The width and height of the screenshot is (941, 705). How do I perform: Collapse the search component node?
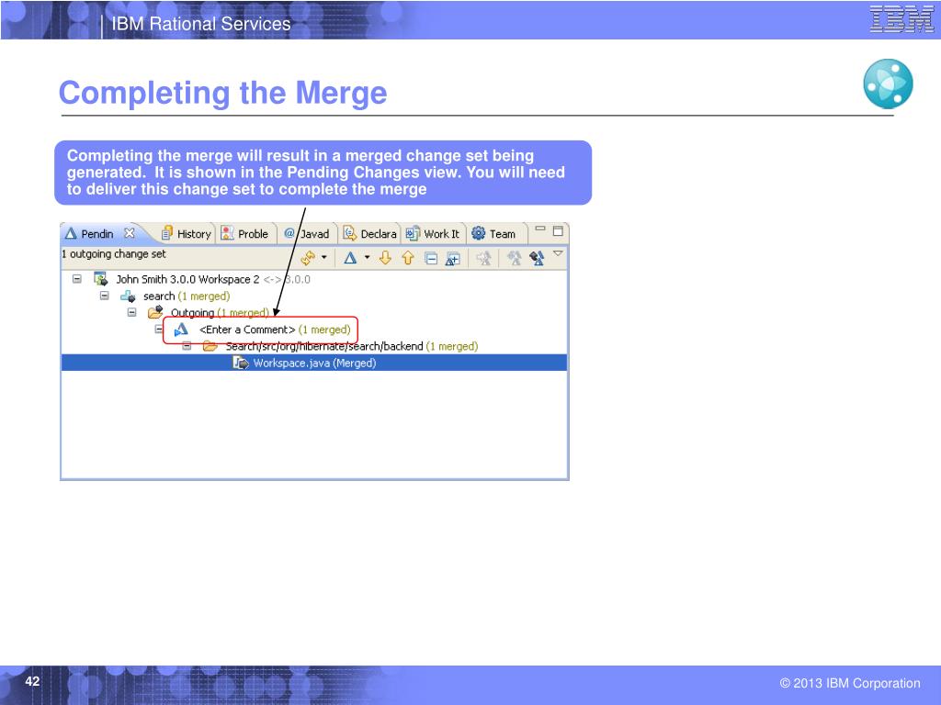coord(105,296)
